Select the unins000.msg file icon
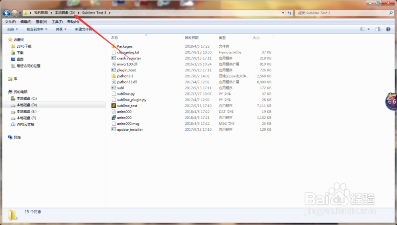 pyautogui.click(x=114, y=124)
